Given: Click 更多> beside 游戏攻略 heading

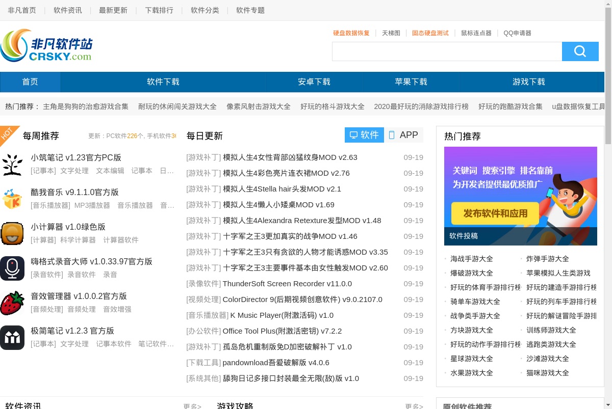Looking at the screenshot, I should pyautogui.click(x=414, y=406).
